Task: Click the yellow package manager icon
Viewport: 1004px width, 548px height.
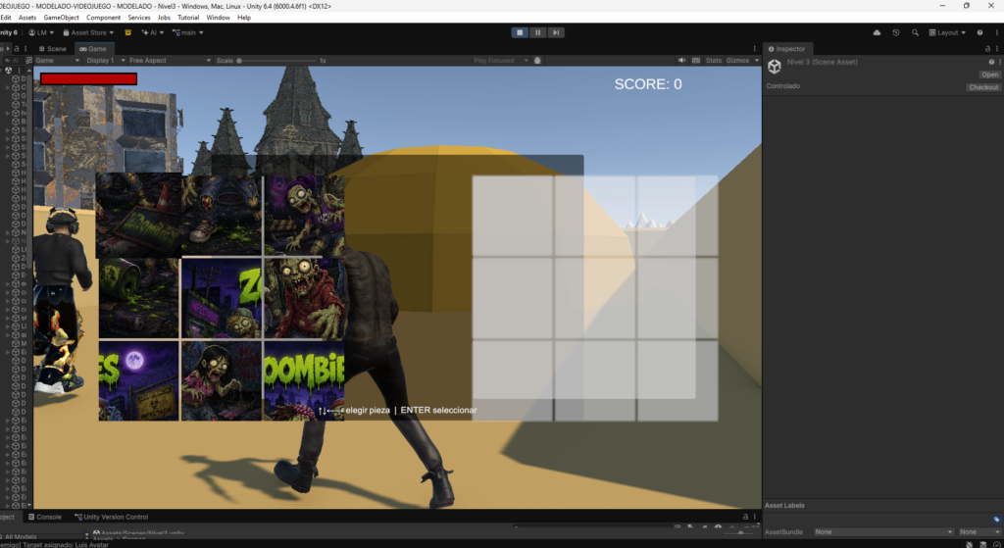Action: [x=128, y=32]
